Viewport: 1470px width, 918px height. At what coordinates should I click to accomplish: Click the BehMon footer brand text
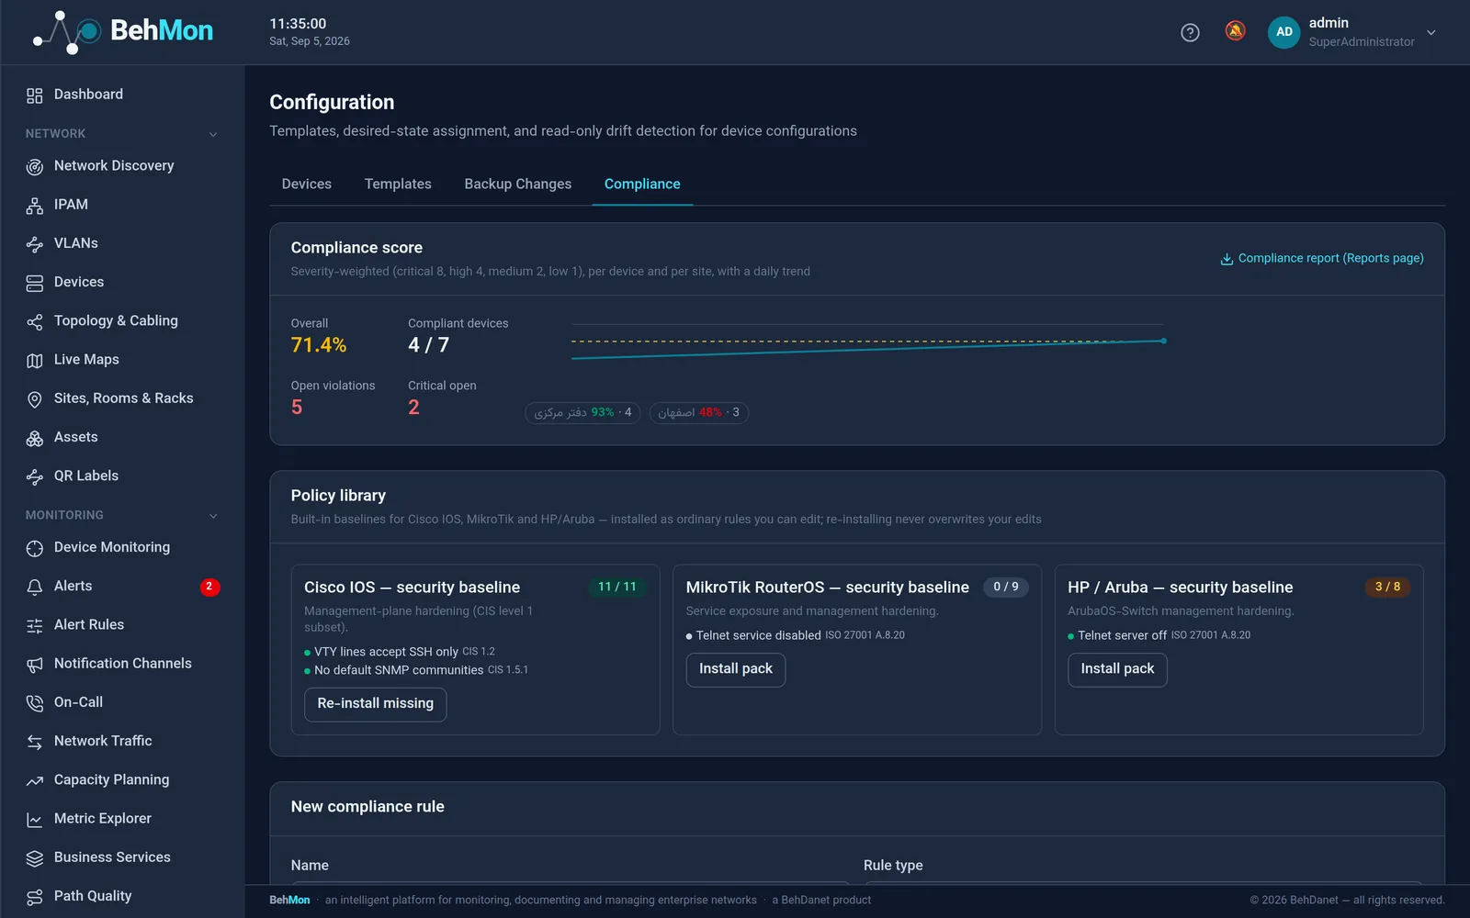point(289,901)
